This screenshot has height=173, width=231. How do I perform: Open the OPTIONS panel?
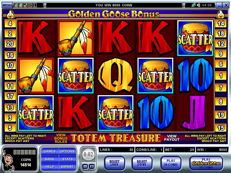pos(67,151)
